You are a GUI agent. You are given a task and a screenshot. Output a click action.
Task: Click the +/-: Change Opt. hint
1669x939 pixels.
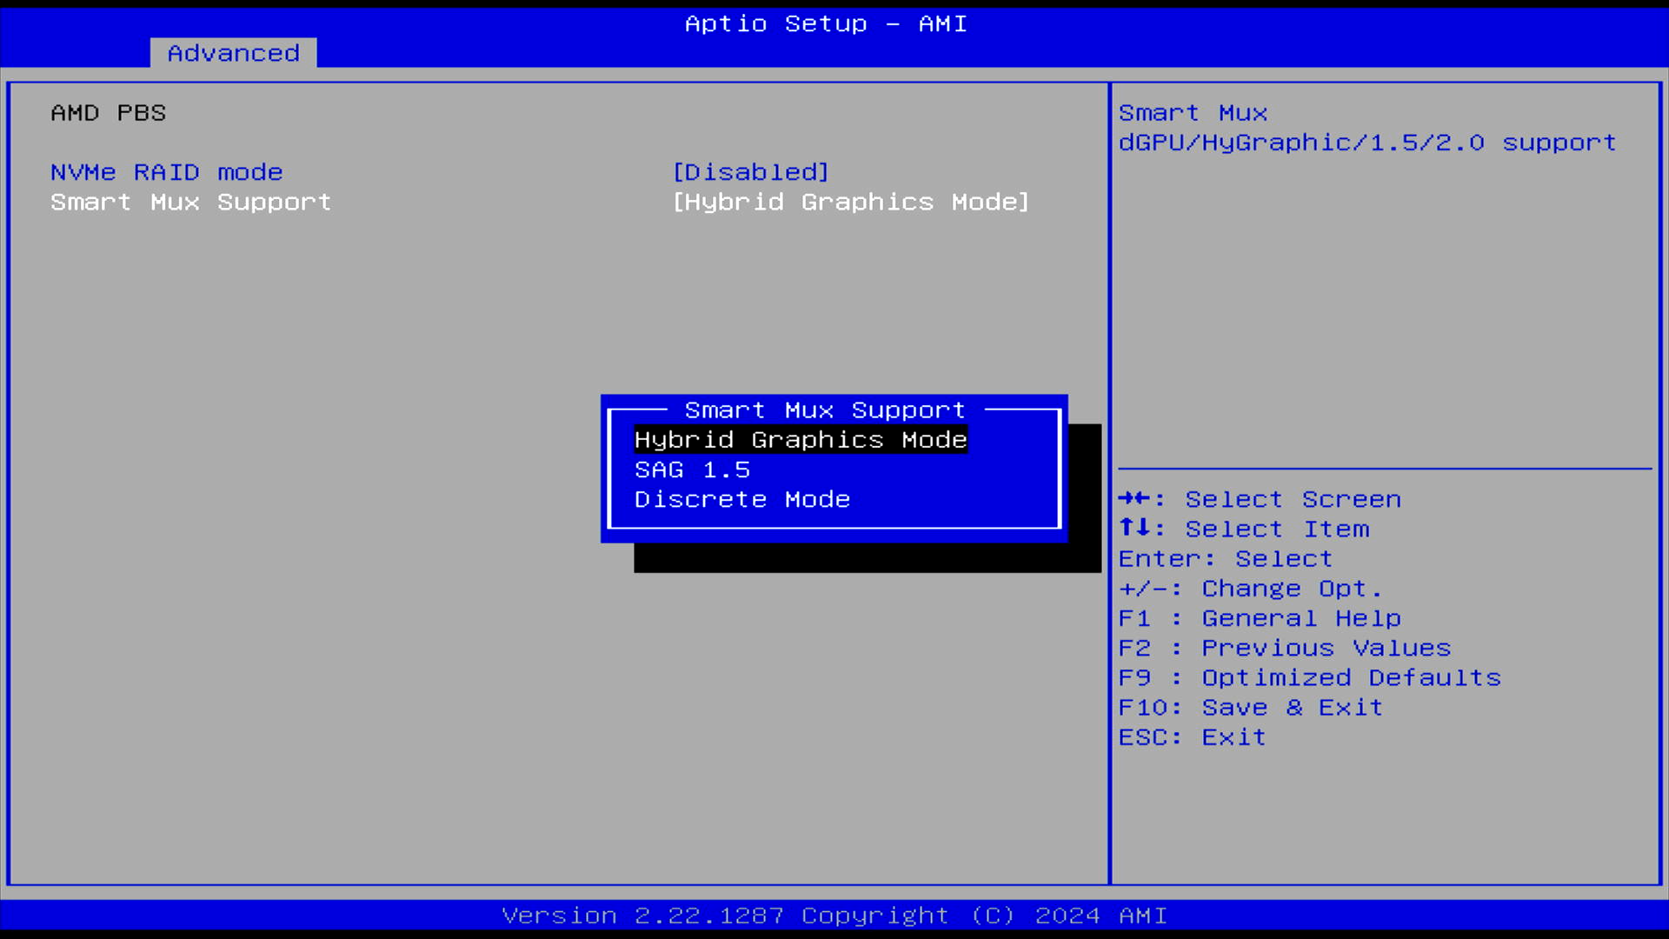pyautogui.click(x=1249, y=589)
